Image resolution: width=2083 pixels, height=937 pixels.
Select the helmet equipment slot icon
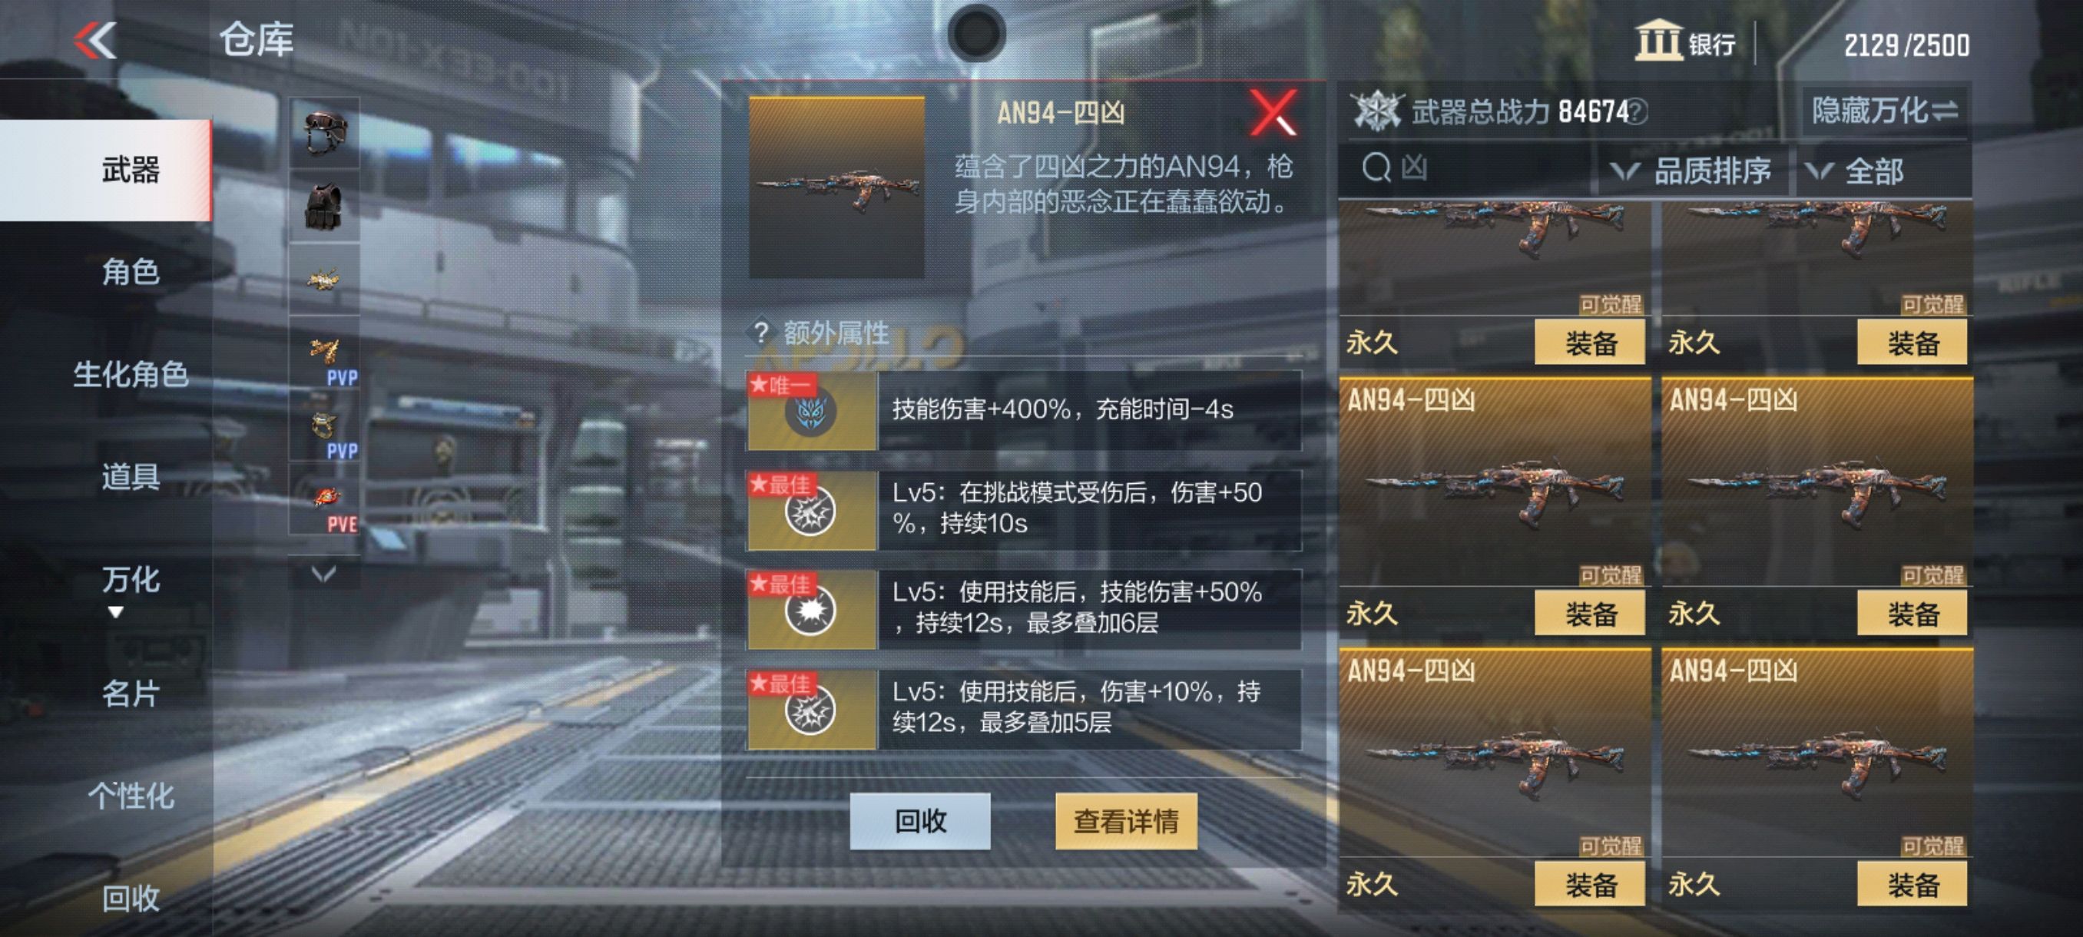(x=324, y=133)
